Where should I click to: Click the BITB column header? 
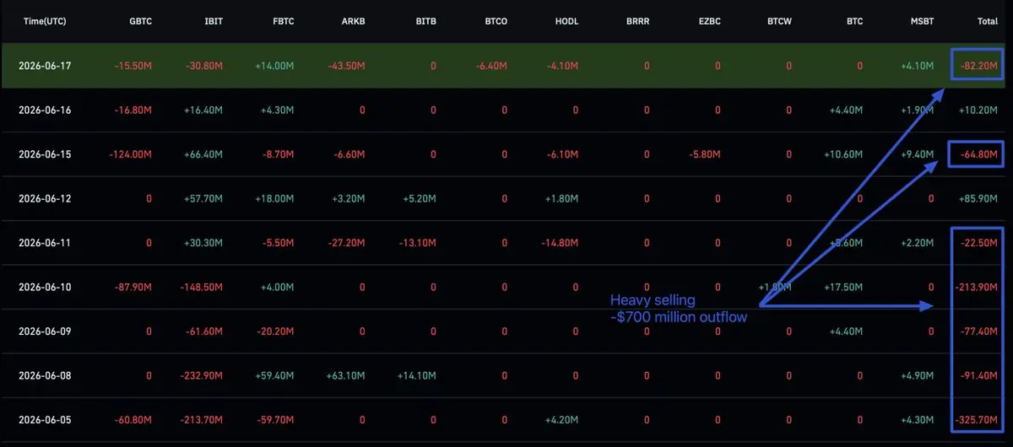click(425, 20)
